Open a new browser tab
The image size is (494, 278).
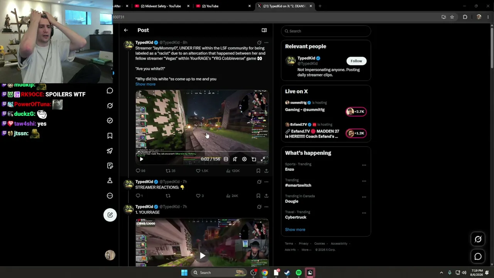[x=320, y=6]
